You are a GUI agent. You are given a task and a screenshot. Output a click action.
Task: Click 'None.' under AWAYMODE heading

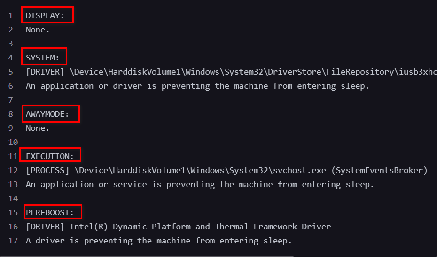click(38, 128)
